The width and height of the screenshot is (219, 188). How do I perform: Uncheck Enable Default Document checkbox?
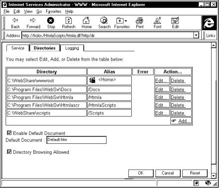[9, 133]
